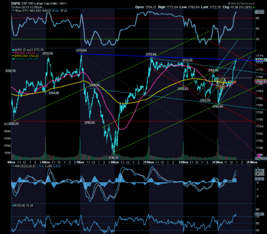This screenshot has height=234, width=267.
Task: Click the magenta marker near 1746 axis
Action: point(260,155)
